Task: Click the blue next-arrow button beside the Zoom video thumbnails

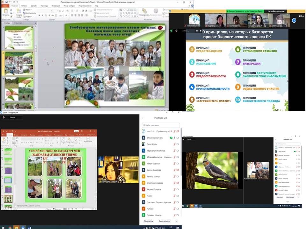Action: pyautogui.click(x=294, y=20)
